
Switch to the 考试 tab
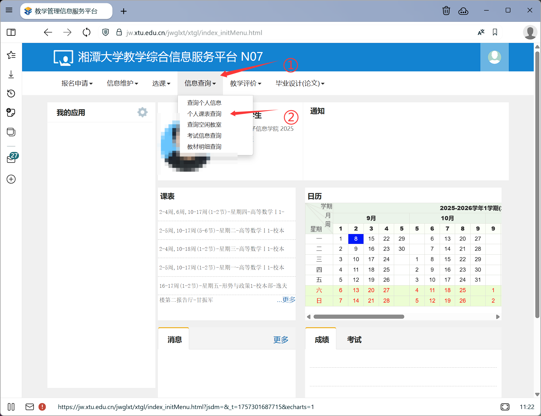tap(354, 340)
